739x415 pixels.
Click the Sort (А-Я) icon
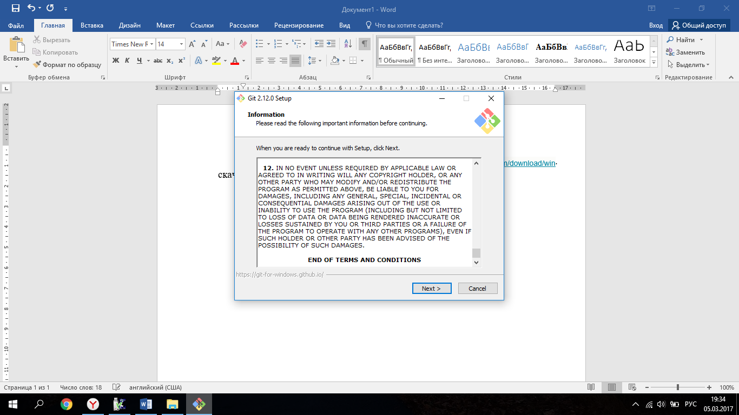[x=348, y=44]
